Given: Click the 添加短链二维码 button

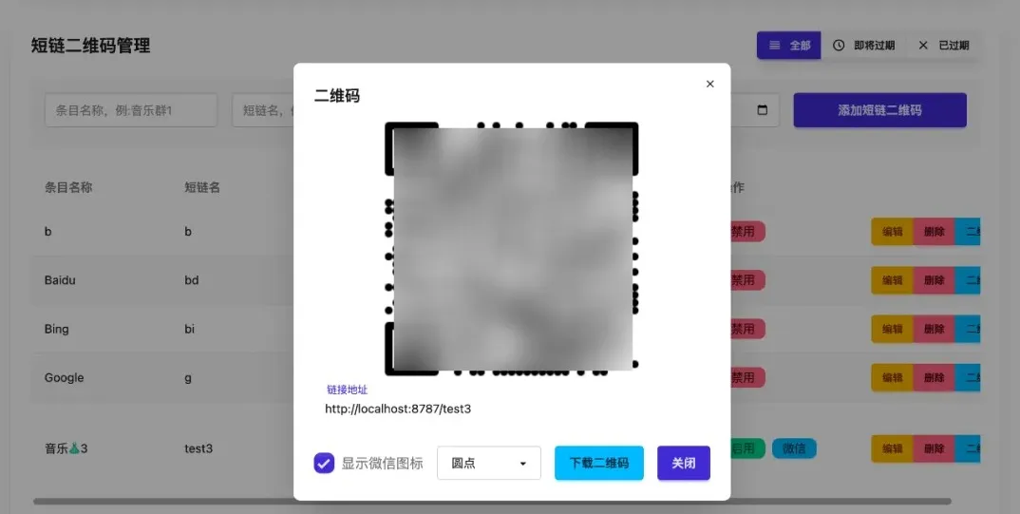Looking at the screenshot, I should click(879, 110).
